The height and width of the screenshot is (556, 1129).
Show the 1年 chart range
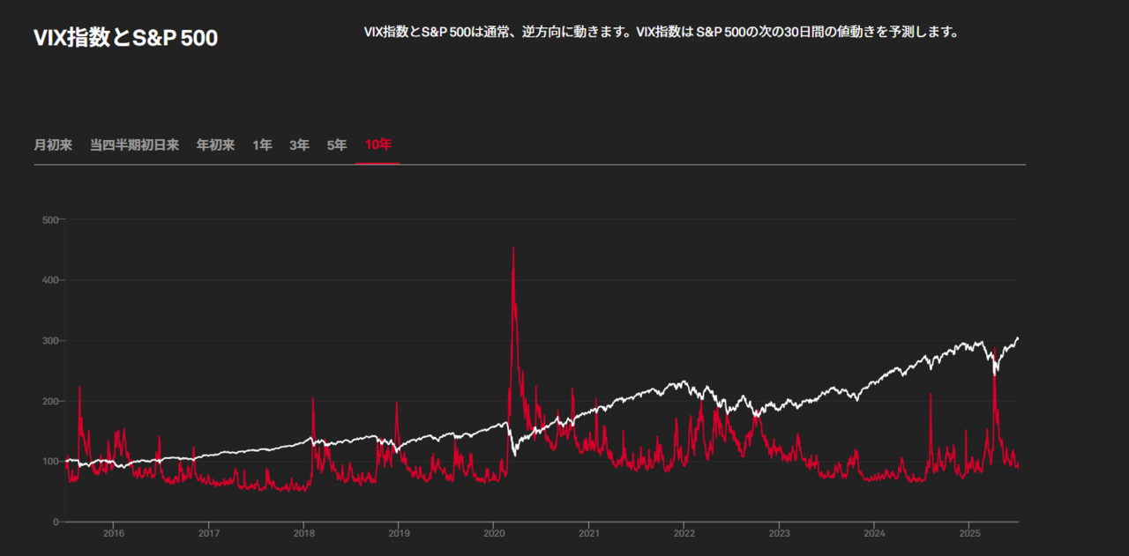[262, 145]
